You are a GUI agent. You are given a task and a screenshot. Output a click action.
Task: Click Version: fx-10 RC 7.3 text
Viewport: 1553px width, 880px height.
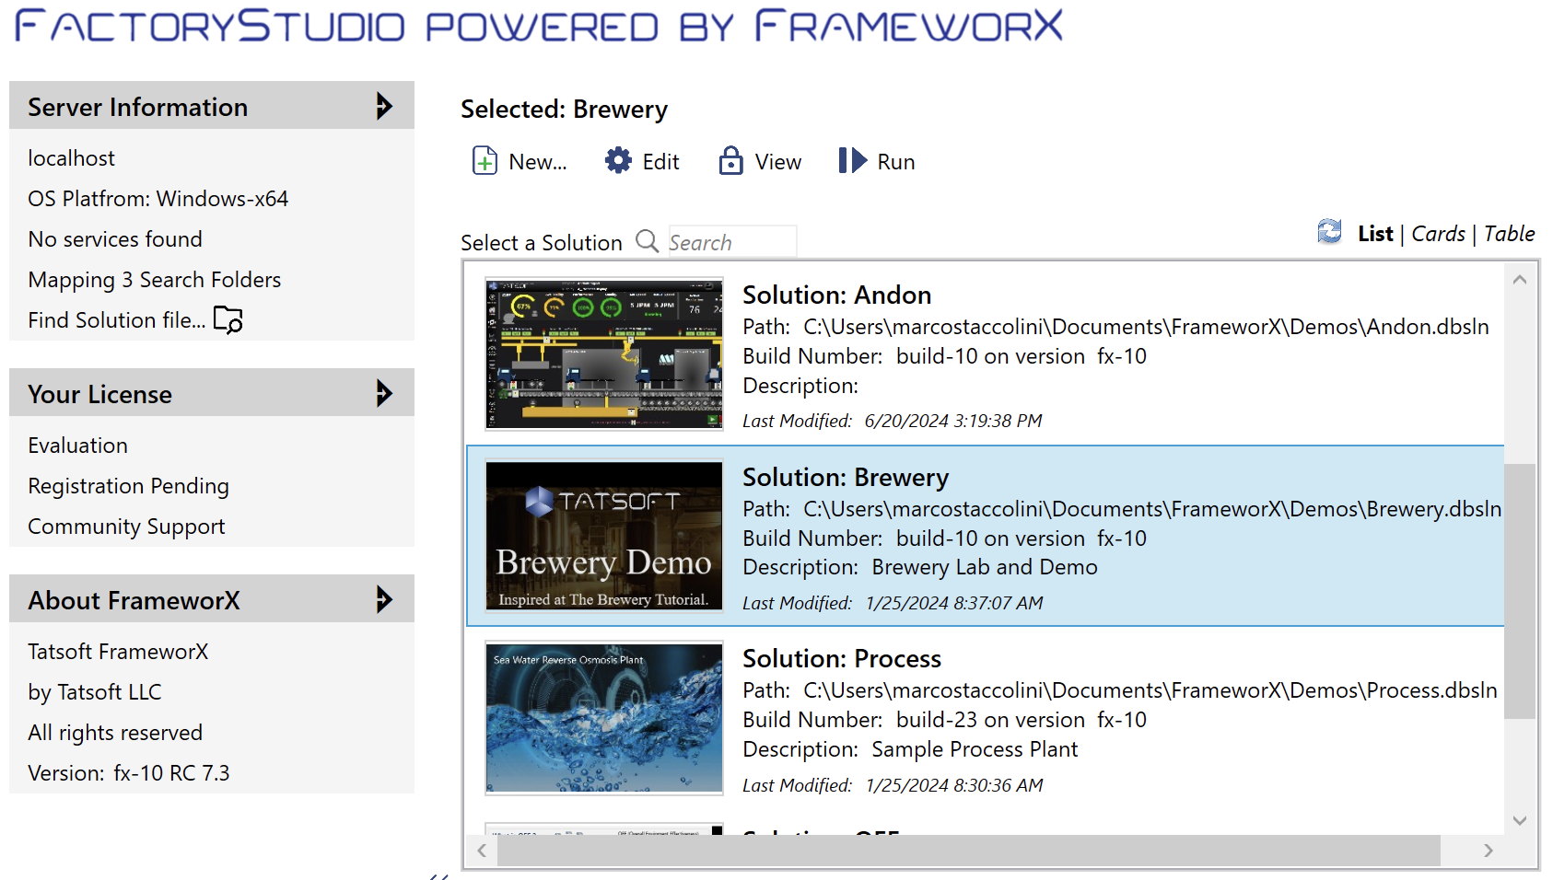pyautogui.click(x=129, y=773)
